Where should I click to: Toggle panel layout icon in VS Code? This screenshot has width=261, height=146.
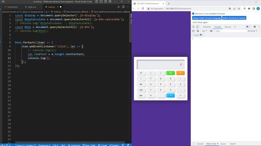click(101, 2)
